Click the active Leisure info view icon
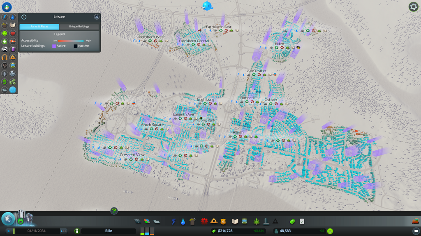The height and width of the screenshot is (236, 421). (13, 90)
